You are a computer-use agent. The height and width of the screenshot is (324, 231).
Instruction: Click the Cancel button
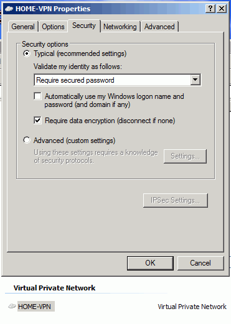tap(200, 263)
